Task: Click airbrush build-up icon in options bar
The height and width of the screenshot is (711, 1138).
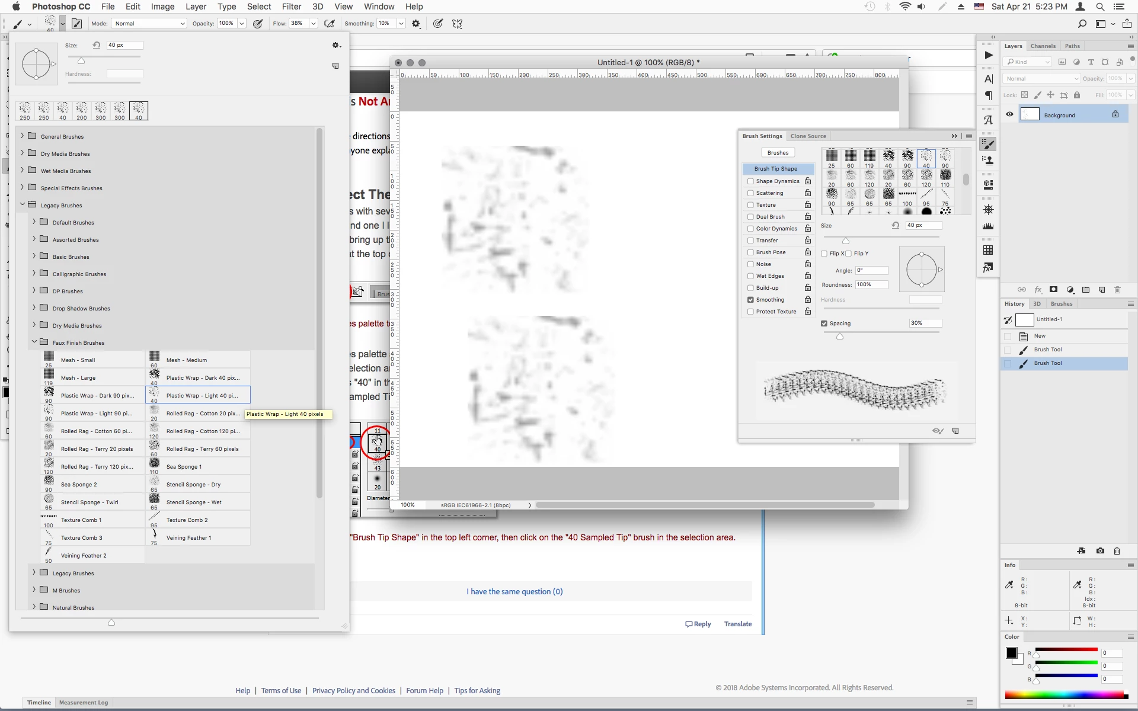Action: tap(330, 24)
